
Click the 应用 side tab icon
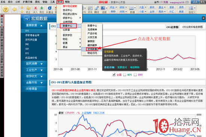click(2, 21)
